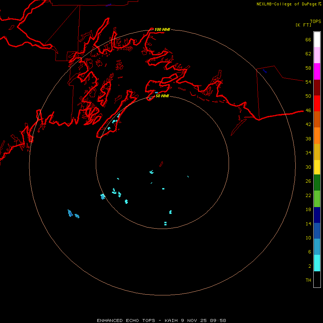Click the dark green legend swatch near 26
Viewport: 323px width, 323px height.
tap(317, 183)
